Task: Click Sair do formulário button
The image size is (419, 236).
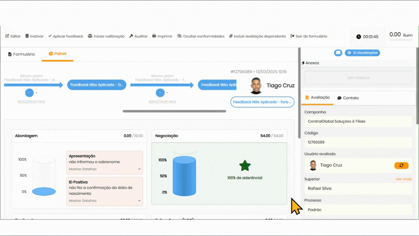Action: (309, 36)
